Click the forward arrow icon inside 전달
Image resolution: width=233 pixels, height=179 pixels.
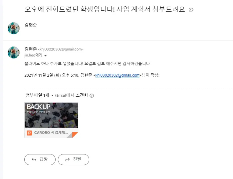point(68,159)
